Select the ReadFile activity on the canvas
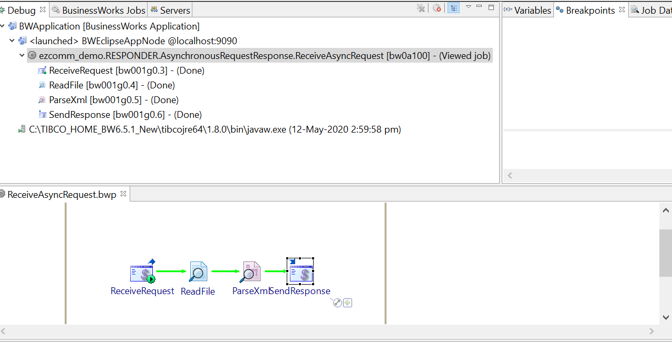The height and width of the screenshot is (342, 672). [198, 271]
